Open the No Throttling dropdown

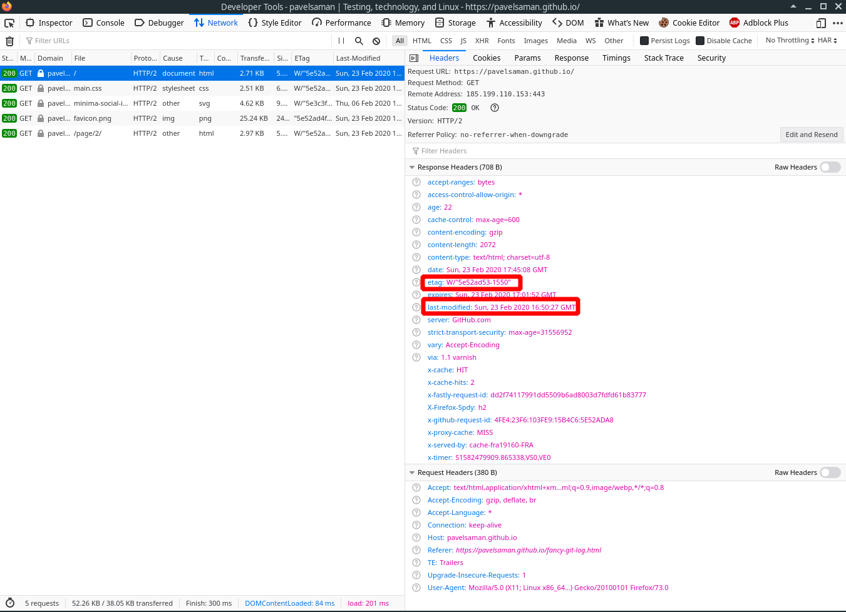pos(790,40)
